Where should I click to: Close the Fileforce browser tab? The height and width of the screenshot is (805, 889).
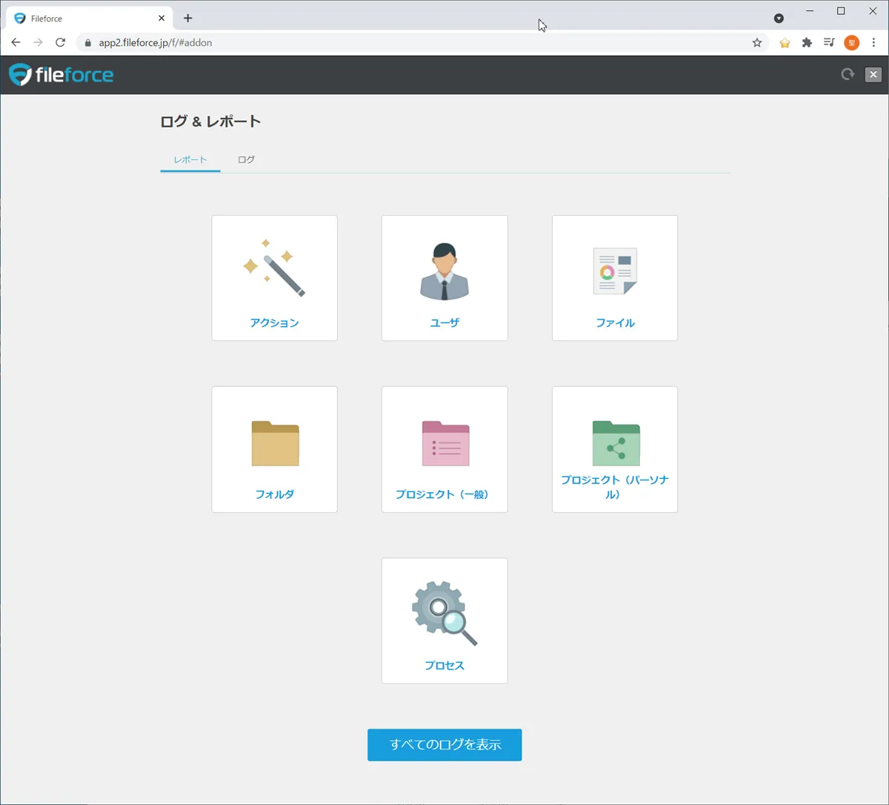tap(162, 18)
